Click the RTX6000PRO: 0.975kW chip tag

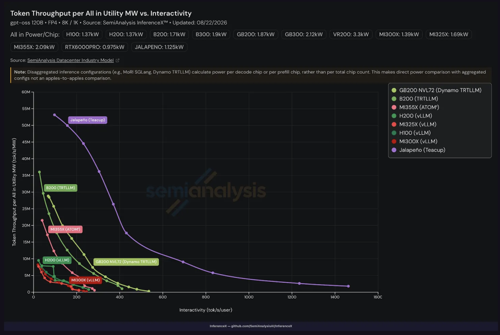click(x=95, y=47)
